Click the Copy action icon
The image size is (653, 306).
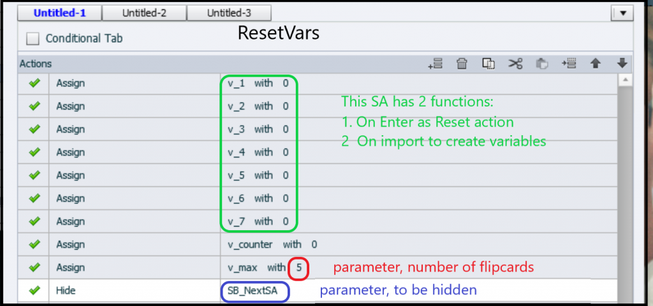pyautogui.click(x=488, y=64)
